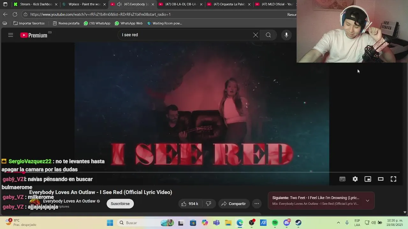Dislike the I See Red video

tap(208, 204)
